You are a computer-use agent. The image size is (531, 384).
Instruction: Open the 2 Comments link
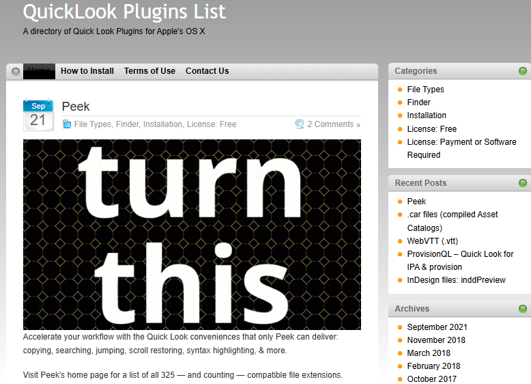coord(333,124)
